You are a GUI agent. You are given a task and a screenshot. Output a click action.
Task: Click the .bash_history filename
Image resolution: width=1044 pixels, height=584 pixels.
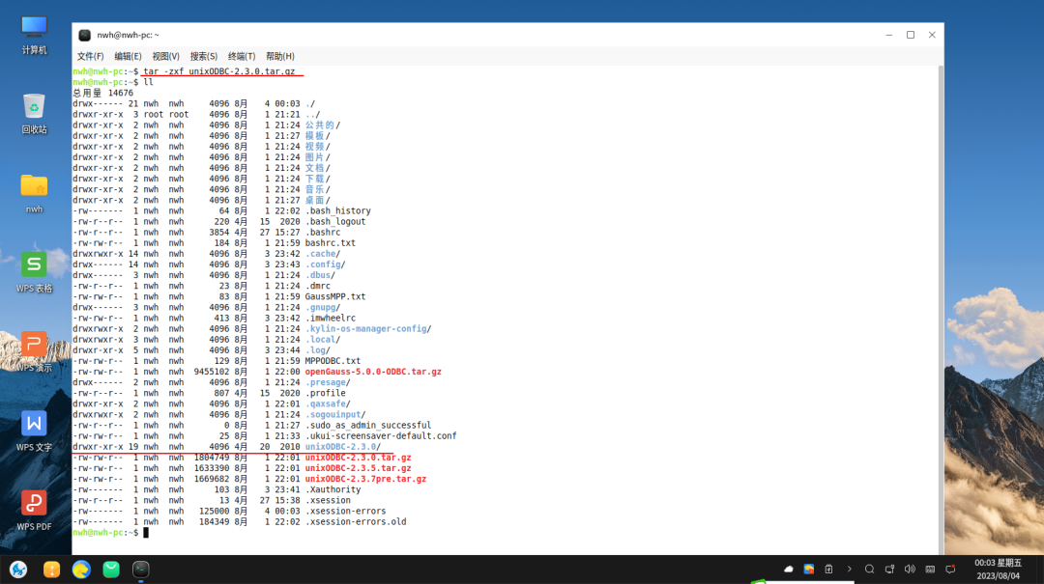(x=337, y=210)
